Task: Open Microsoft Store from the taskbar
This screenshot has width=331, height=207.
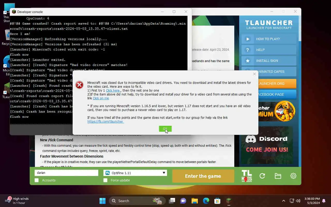Action: tap(217, 201)
